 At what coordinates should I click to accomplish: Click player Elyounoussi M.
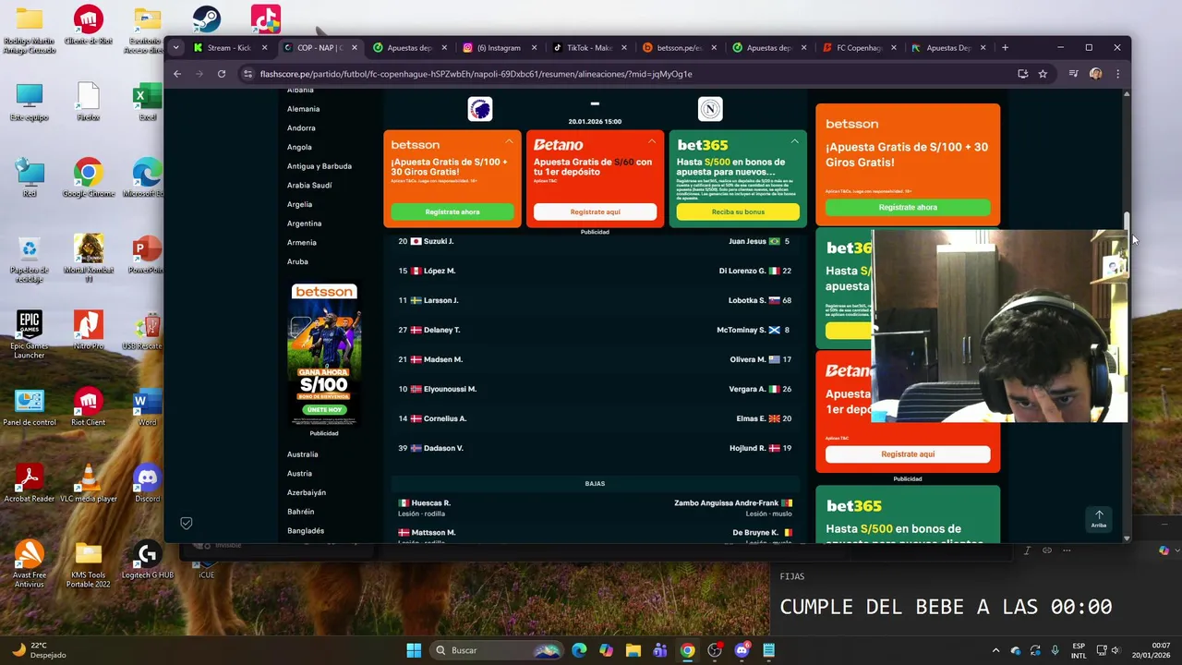point(450,389)
